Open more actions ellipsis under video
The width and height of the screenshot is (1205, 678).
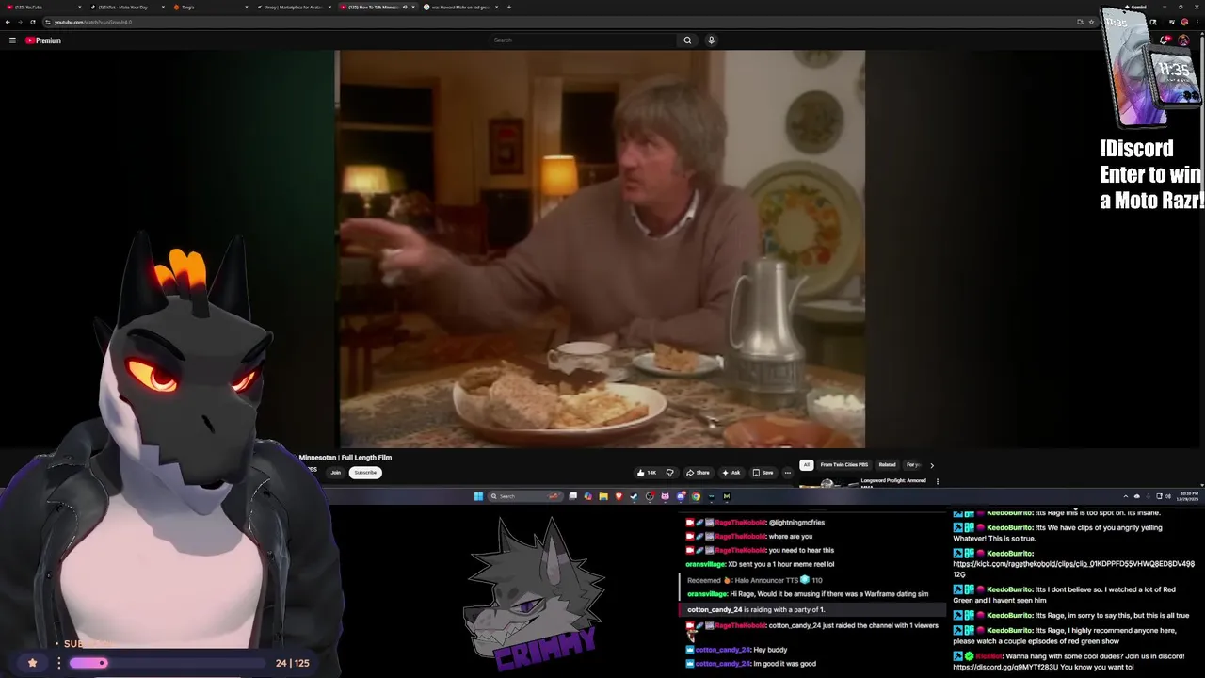click(788, 473)
